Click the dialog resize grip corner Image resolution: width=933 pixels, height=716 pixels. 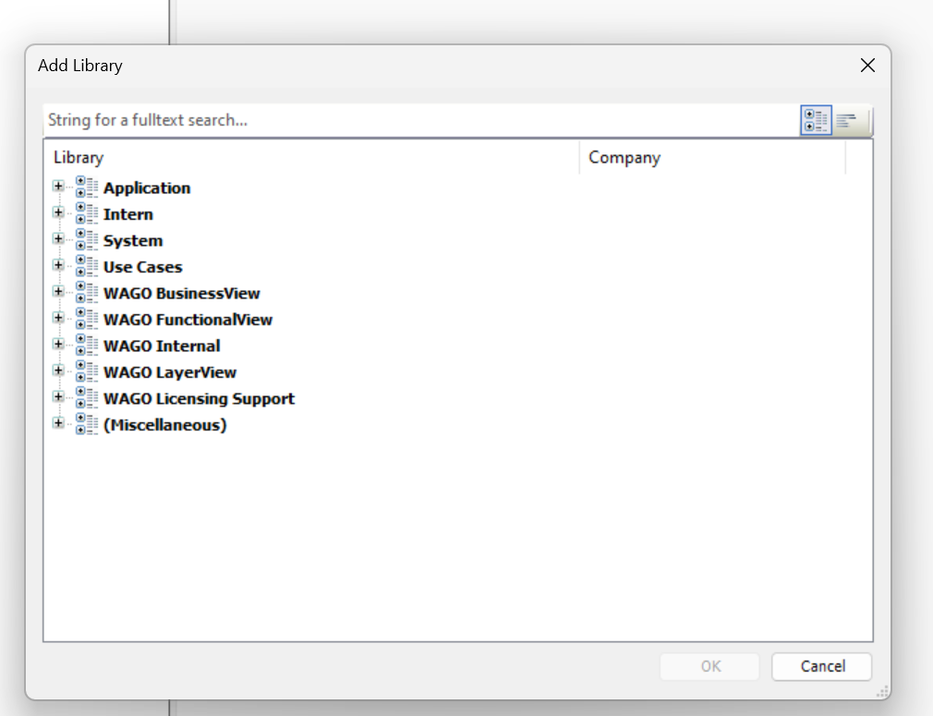point(882,691)
